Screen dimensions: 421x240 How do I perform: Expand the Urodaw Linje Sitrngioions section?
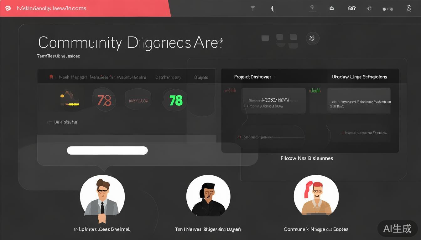click(x=359, y=77)
